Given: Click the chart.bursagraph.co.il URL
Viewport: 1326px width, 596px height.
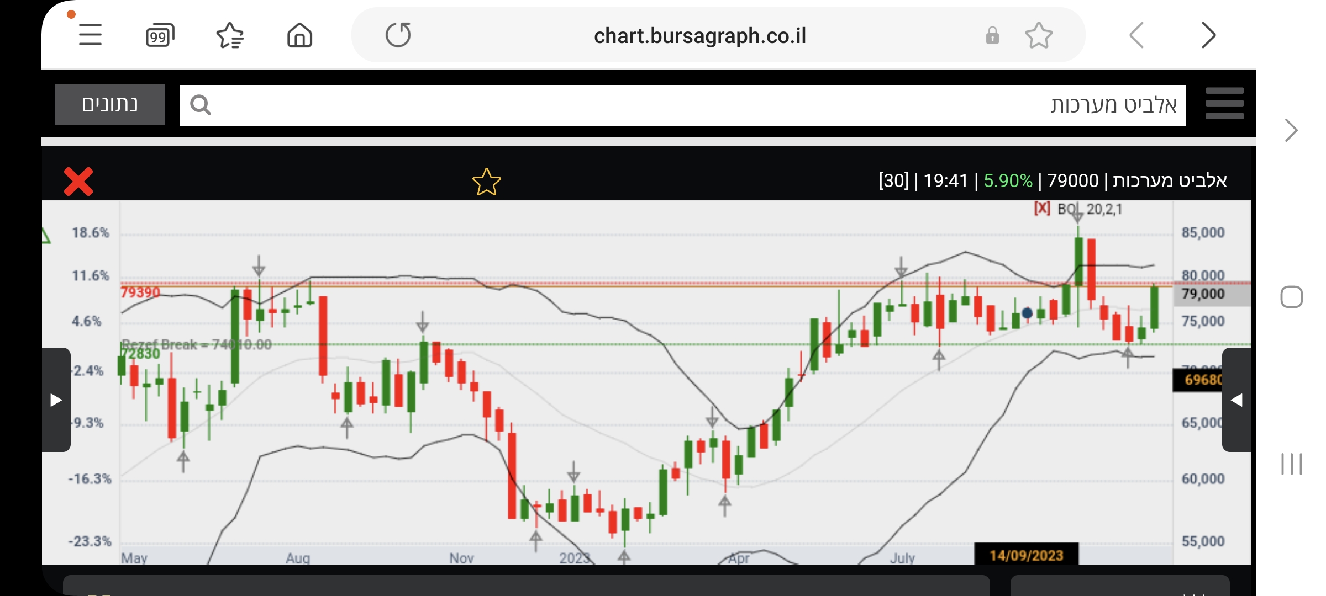Looking at the screenshot, I should (x=699, y=36).
